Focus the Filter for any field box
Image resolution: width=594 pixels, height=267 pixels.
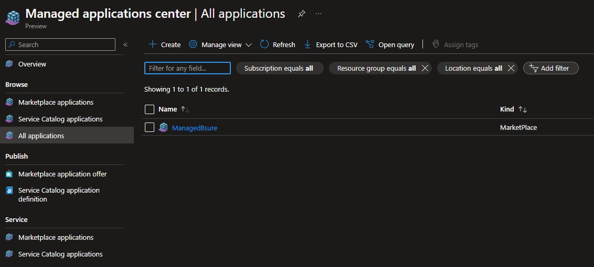point(187,68)
